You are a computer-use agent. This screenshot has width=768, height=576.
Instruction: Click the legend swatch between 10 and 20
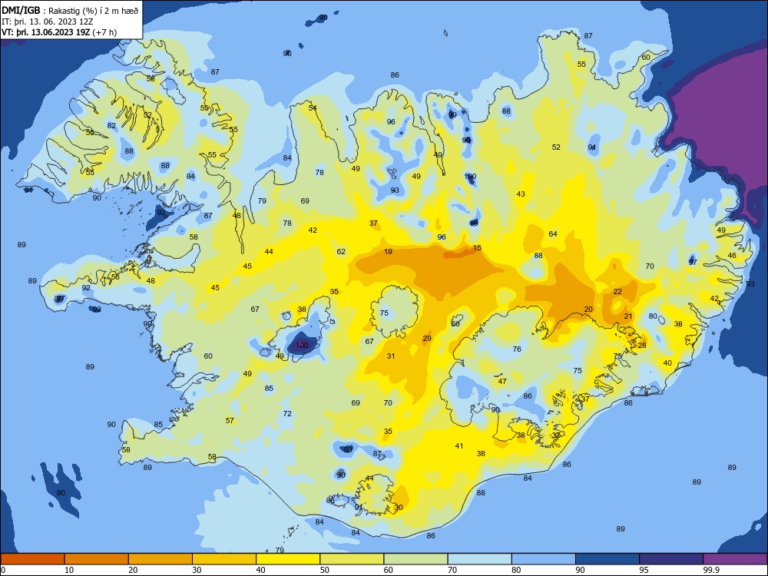[x=97, y=559]
